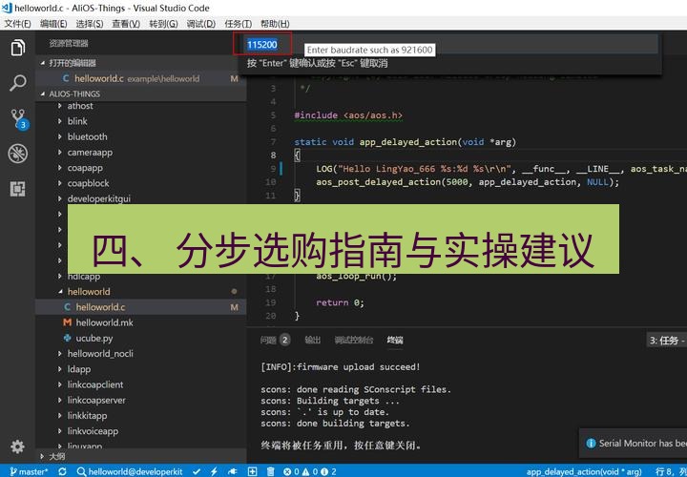This screenshot has height=477, width=687.
Task: Open the 编辑(E) menu
Action: pyautogui.click(x=53, y=24)
